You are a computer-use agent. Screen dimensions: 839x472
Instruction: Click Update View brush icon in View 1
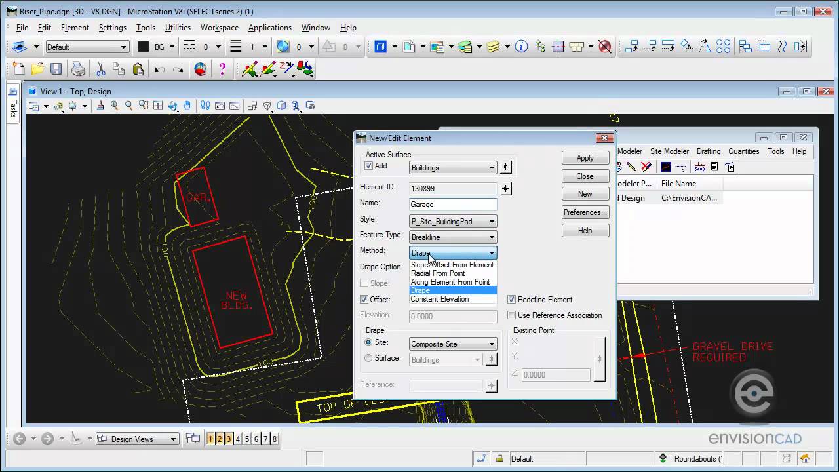(x=100, y=106)
